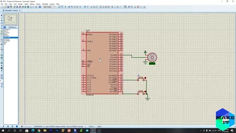
Task: Click the Zoom Out magnifier icon
Action: pos(74,7)
